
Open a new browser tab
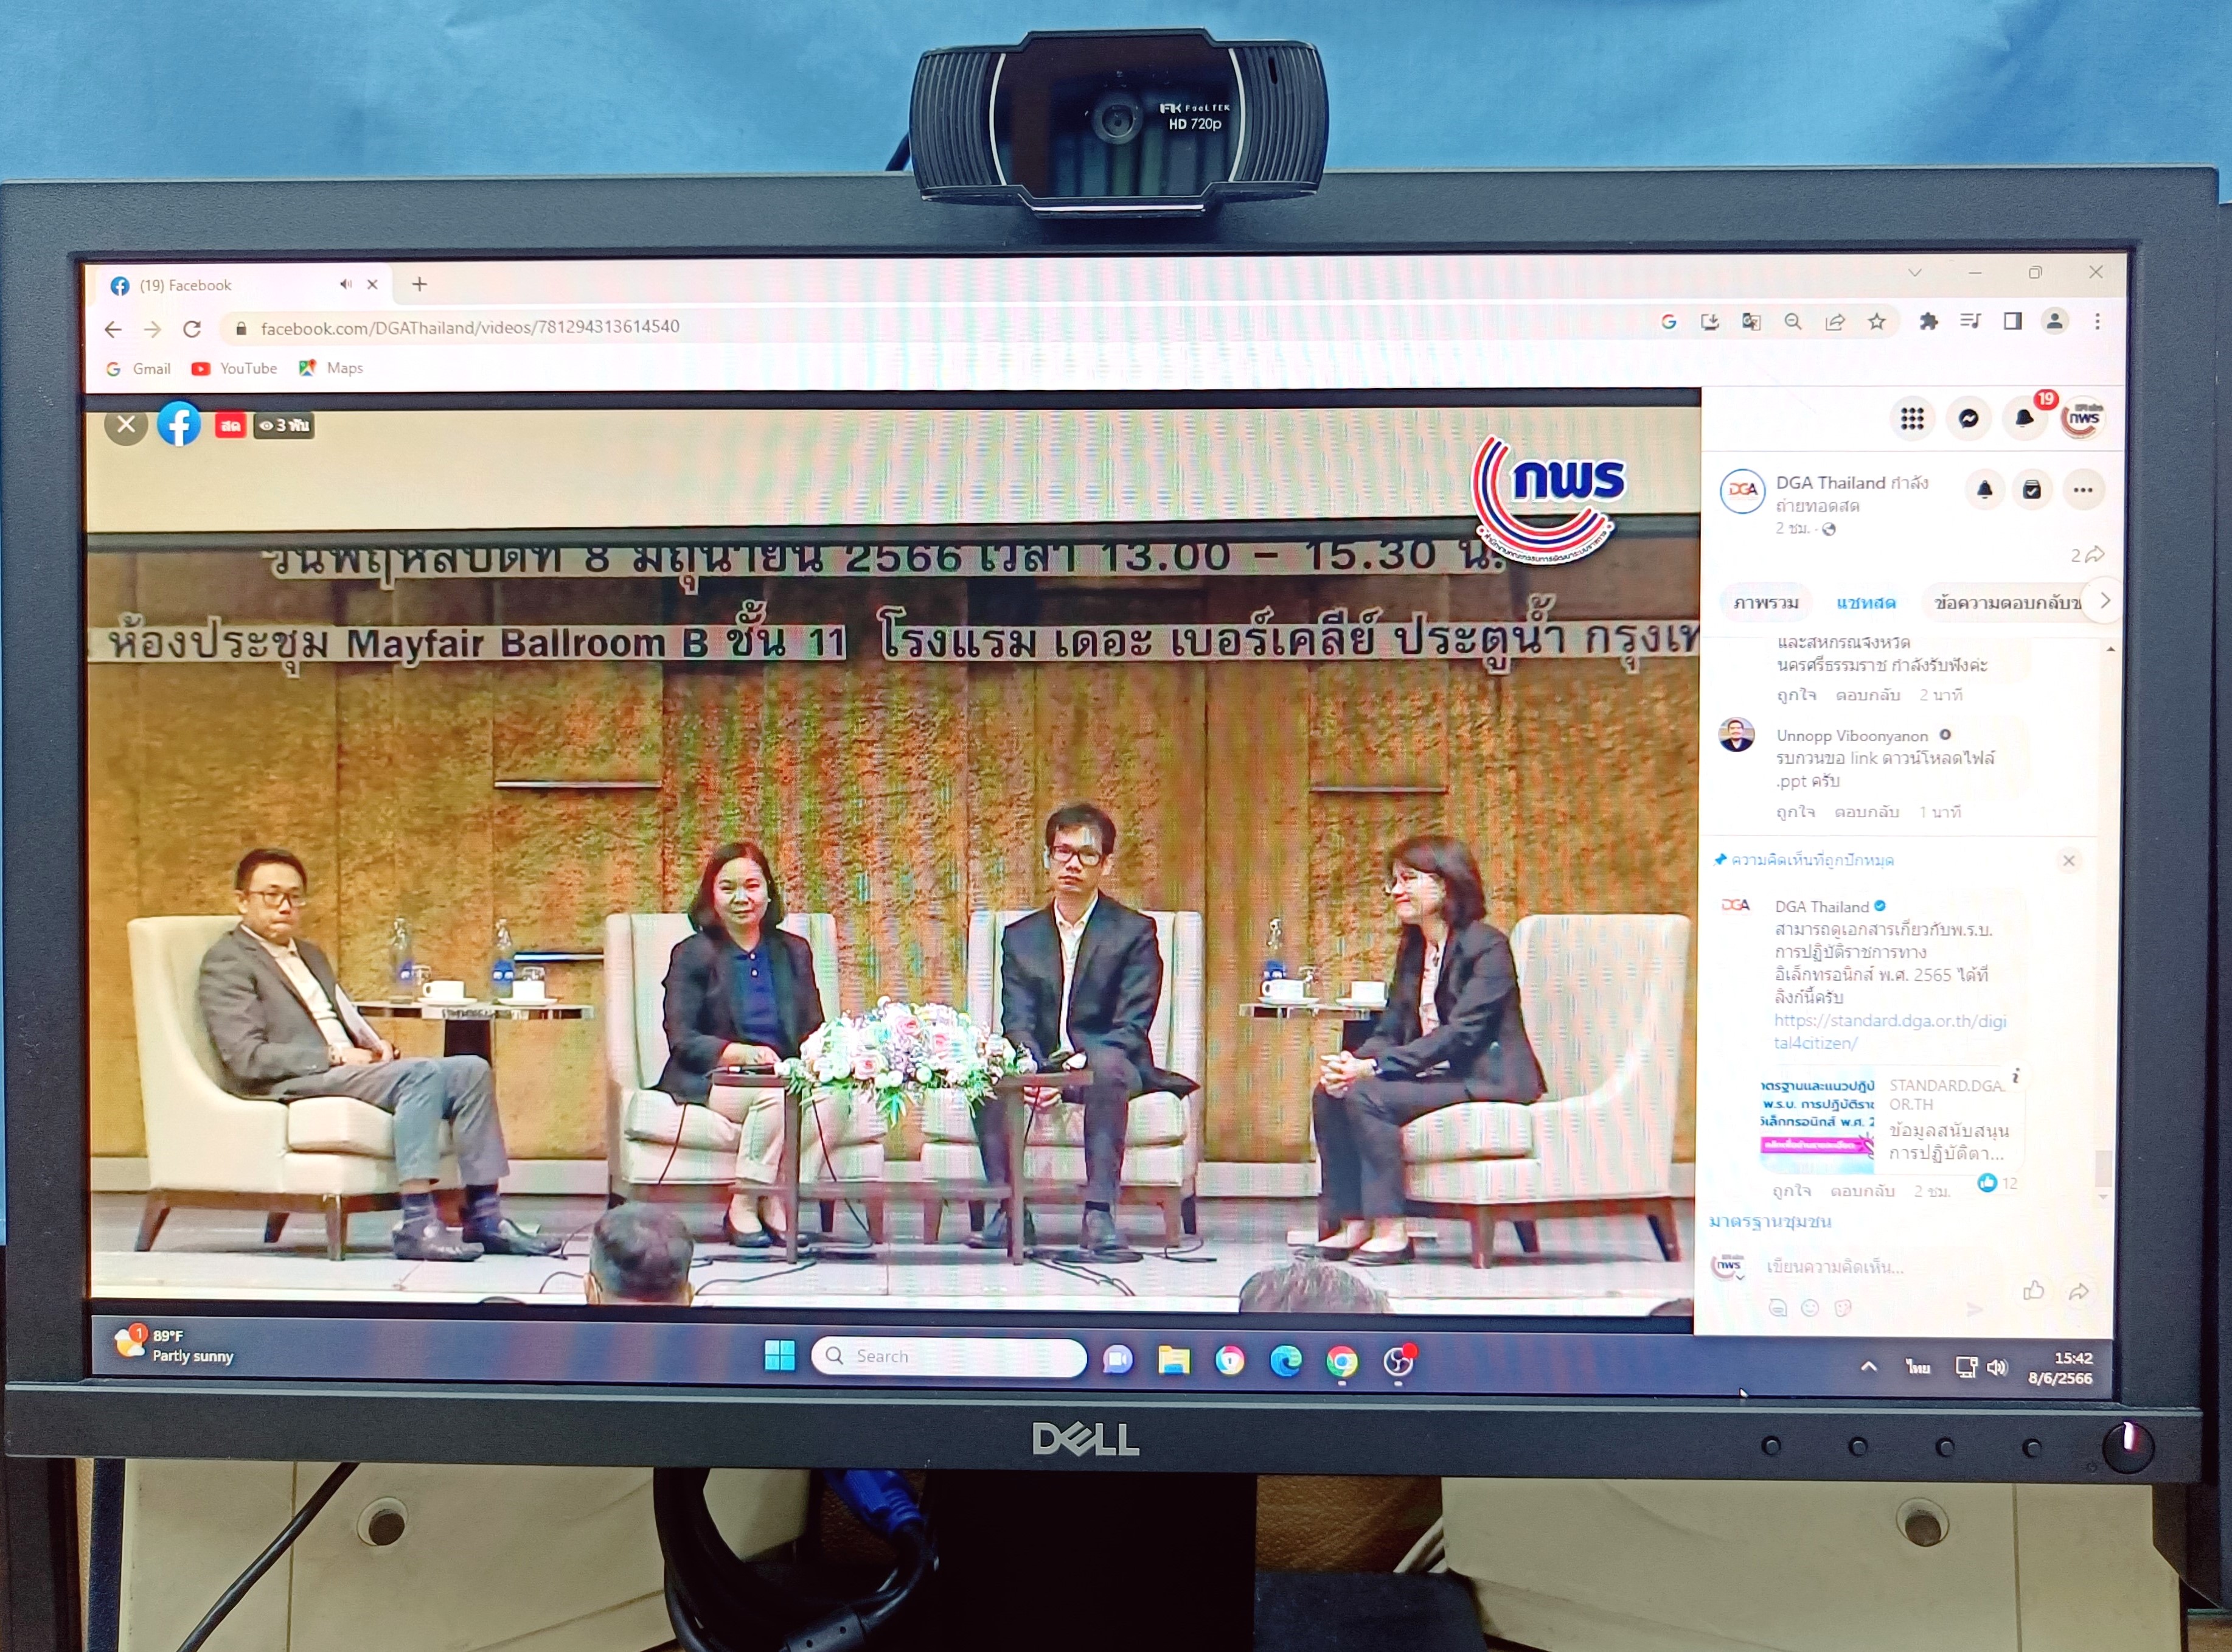(420, 284)
